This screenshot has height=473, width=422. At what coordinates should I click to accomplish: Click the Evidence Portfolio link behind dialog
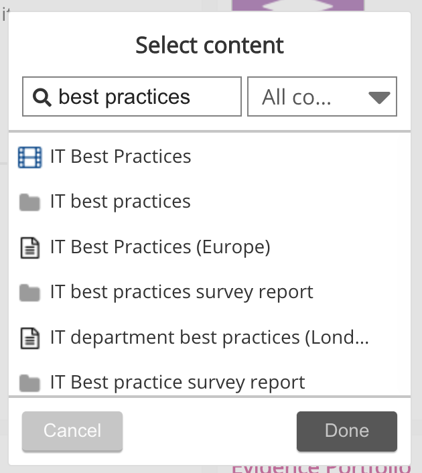click(x=320, y=468)
